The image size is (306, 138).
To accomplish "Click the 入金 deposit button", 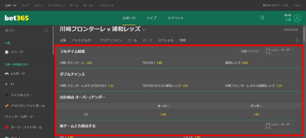I will click(x=288, y=19).
